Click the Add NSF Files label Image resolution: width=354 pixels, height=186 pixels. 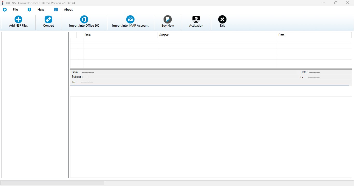pyautogui.click(x=18, y=26)
